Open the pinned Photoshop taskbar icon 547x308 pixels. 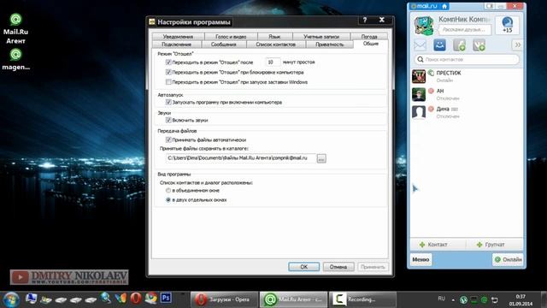pos(166,298)
